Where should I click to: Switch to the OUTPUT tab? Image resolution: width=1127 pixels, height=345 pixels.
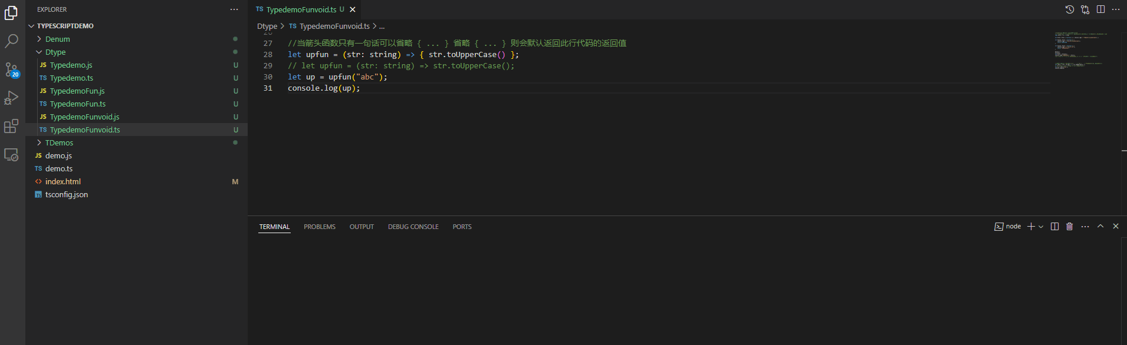362,227
